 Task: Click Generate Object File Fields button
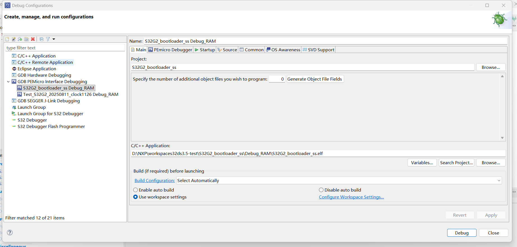315,79
